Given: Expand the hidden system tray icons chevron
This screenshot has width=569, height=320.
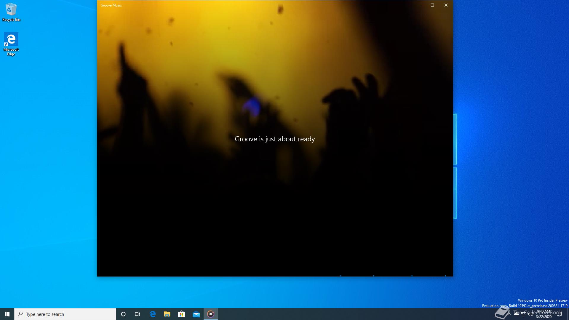Looking at the screenshot, I should (x=509, y=314).
